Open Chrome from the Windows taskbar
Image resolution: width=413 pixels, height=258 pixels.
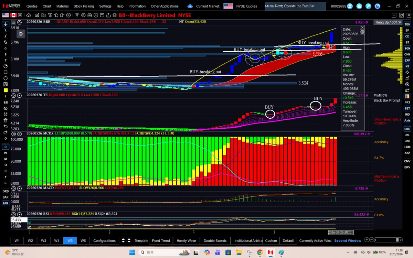pos(260,252)
